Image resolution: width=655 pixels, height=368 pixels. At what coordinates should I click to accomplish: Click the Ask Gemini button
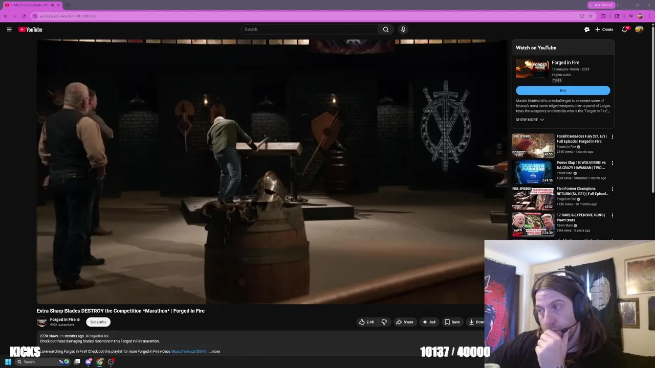[601, 5]
